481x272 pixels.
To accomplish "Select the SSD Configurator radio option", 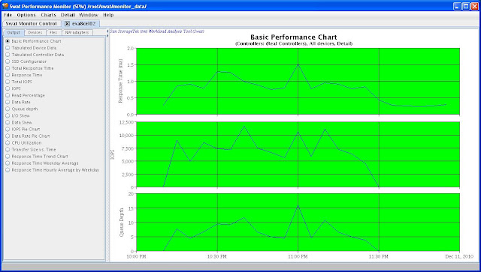I will pyautogui.click(x=8, y=61).
